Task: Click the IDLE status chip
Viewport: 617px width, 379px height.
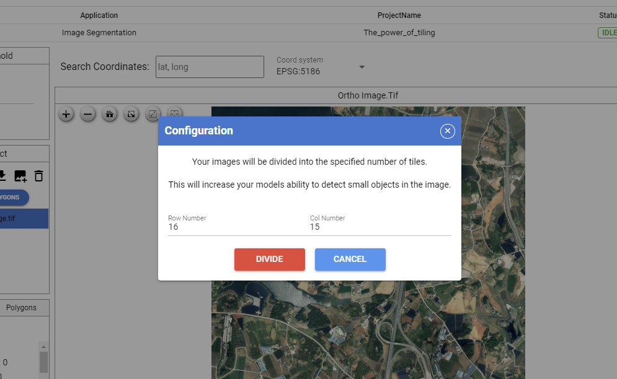Action: tap(608, 32)
